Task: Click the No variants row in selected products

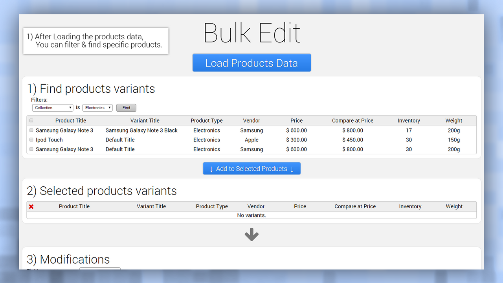Action: (251, 215)
